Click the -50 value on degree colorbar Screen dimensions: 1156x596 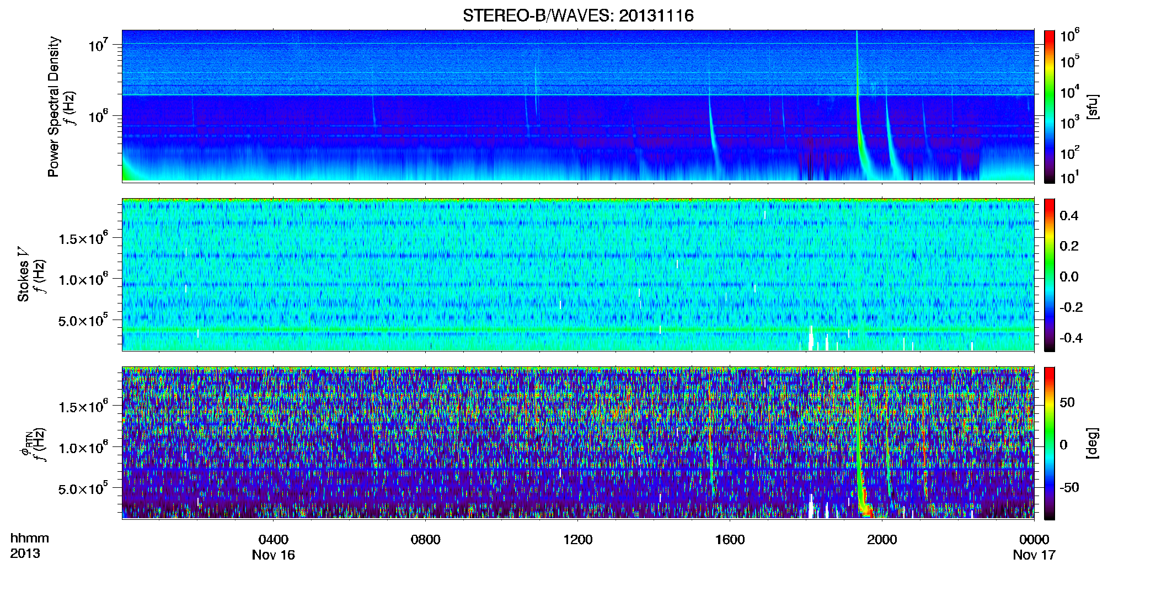1069,487
